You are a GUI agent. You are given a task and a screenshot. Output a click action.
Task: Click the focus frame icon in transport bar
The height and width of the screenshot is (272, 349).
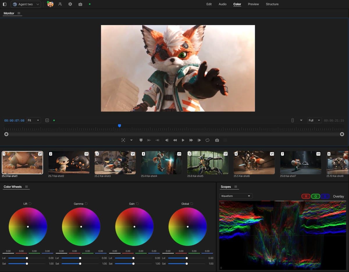(123, 140)
